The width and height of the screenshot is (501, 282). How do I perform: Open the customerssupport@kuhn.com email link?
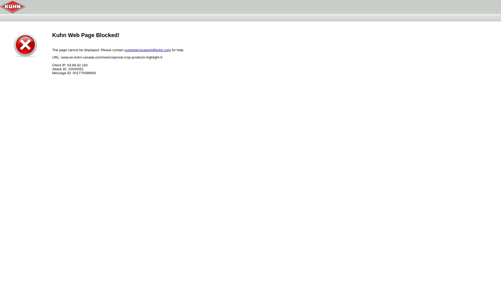click(147, 50)
